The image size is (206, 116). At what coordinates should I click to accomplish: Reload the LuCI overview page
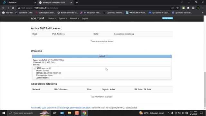tap(13, 8)
